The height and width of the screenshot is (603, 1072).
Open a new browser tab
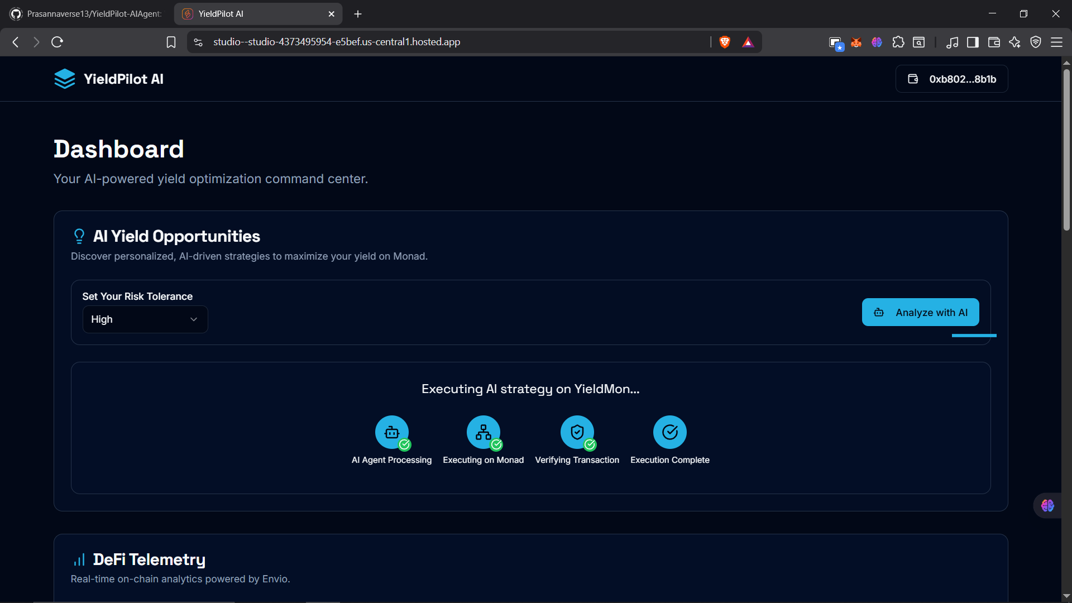click(358, 14)
